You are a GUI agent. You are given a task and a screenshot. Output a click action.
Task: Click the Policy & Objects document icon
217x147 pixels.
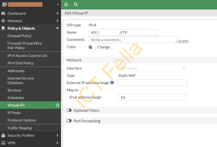coord(3,28)
